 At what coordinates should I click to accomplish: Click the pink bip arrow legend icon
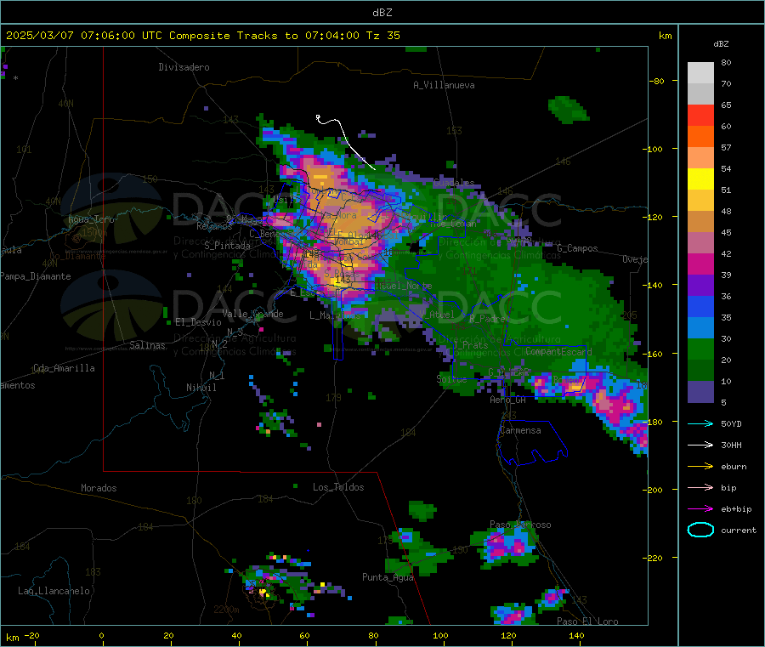(x=700, y=487)
